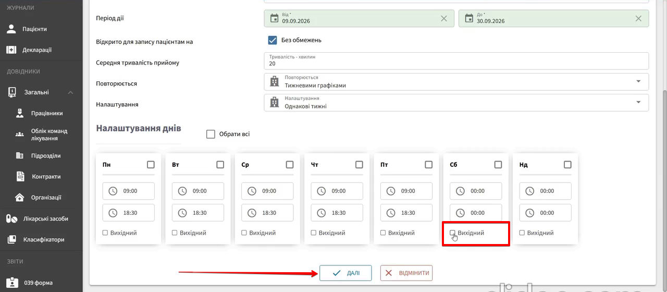Open calendar icon in Від date field
Image resolution: width=667 pixels, height=292 pixels.
click(274, 18)
